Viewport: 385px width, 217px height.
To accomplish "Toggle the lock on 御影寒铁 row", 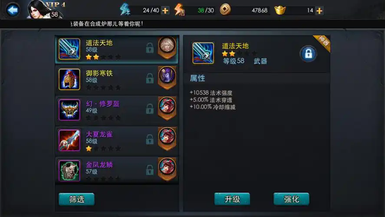I will [x=150, y=79].
